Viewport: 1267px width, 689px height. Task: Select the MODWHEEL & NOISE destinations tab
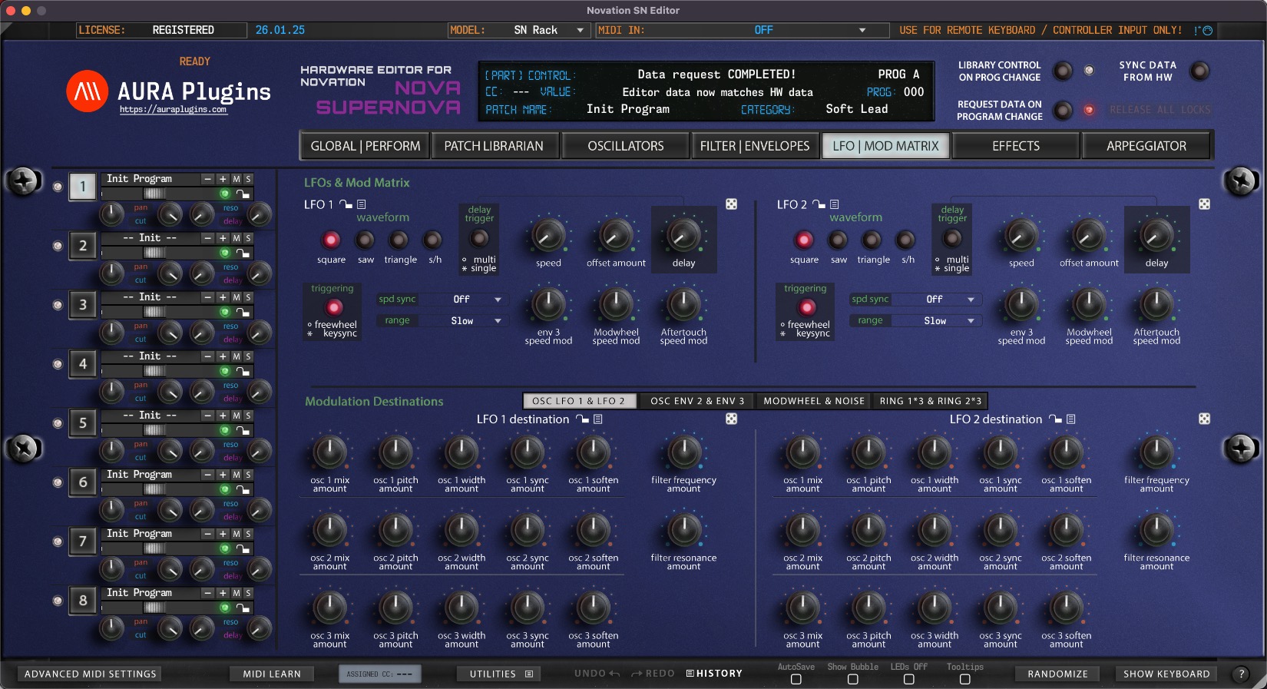click(x=813, y=401)
